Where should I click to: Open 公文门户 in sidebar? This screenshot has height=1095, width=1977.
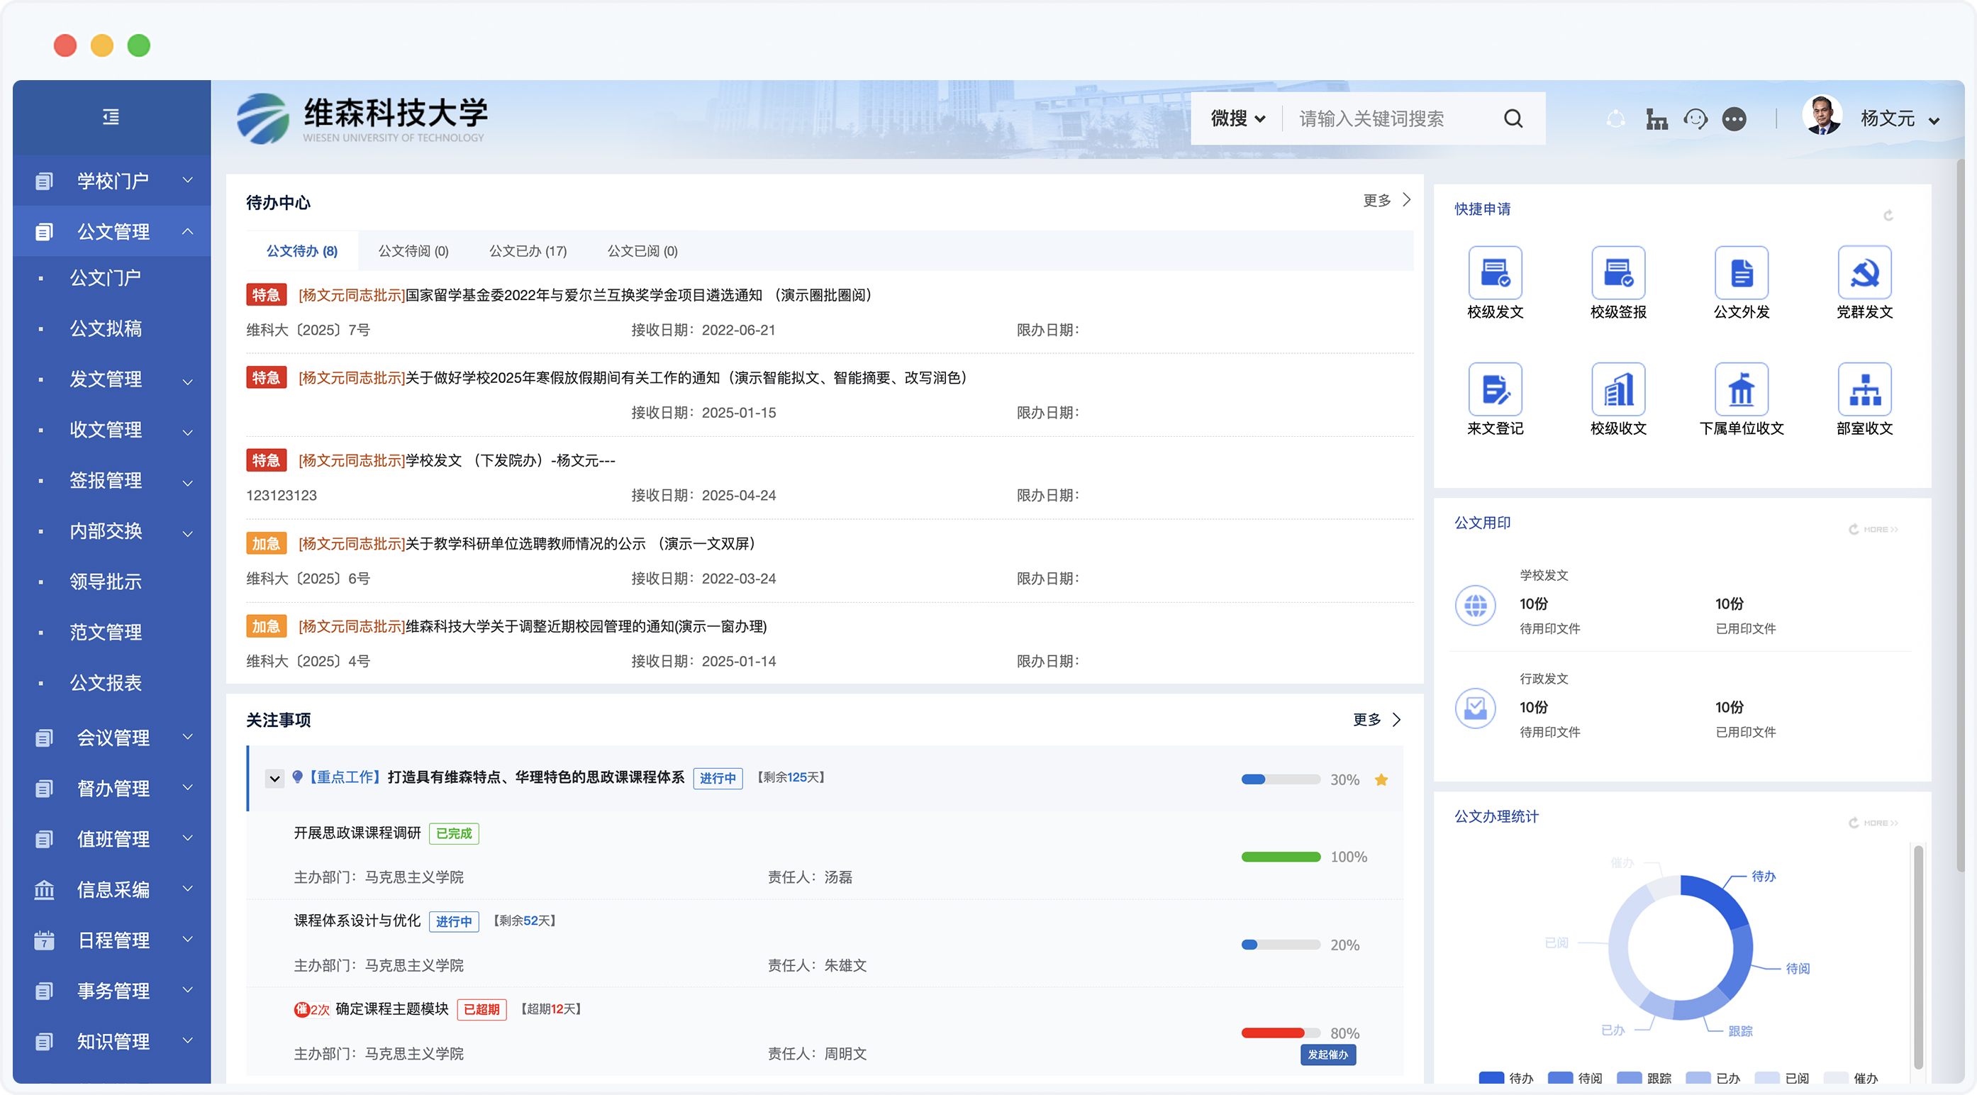point(105,278)
